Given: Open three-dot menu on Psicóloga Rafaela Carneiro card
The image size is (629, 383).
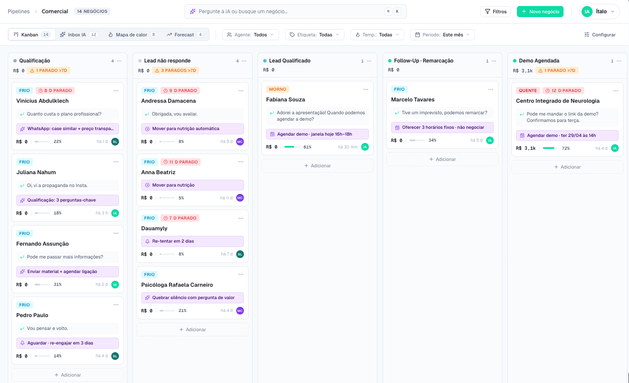Looking at the screenshot, I should 240,275.
